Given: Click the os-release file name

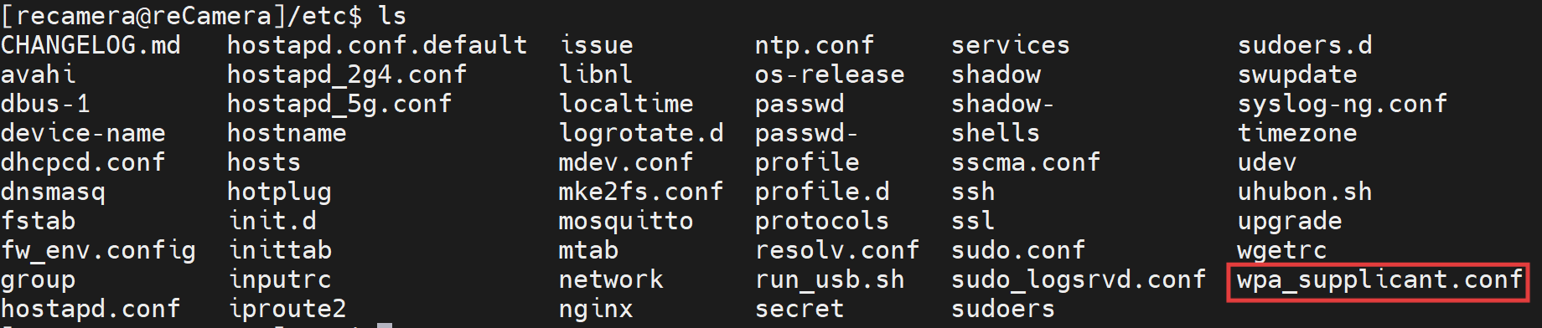Looking at the screenshot, I should click(830, 75).
